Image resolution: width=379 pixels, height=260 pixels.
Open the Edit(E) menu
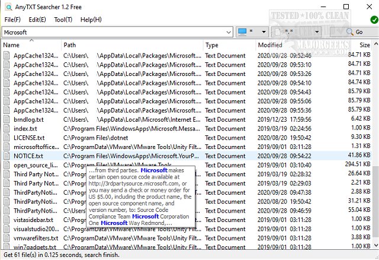(37, 20)
